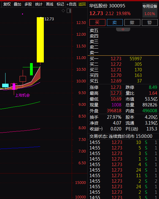Viewport: 159px width, 199px height.
Task: Click the 警 alert button
Action: click(x=150, y=22)
